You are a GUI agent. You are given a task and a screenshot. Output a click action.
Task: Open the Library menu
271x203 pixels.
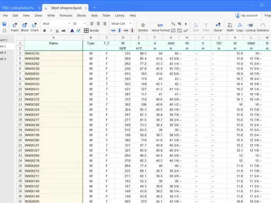point(120,15)
